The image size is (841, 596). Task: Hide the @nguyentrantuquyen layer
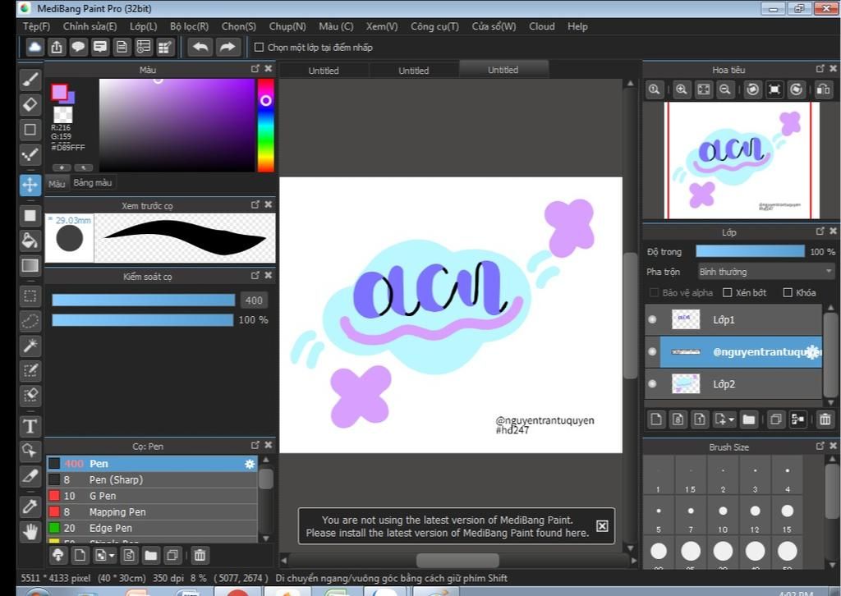652,351
